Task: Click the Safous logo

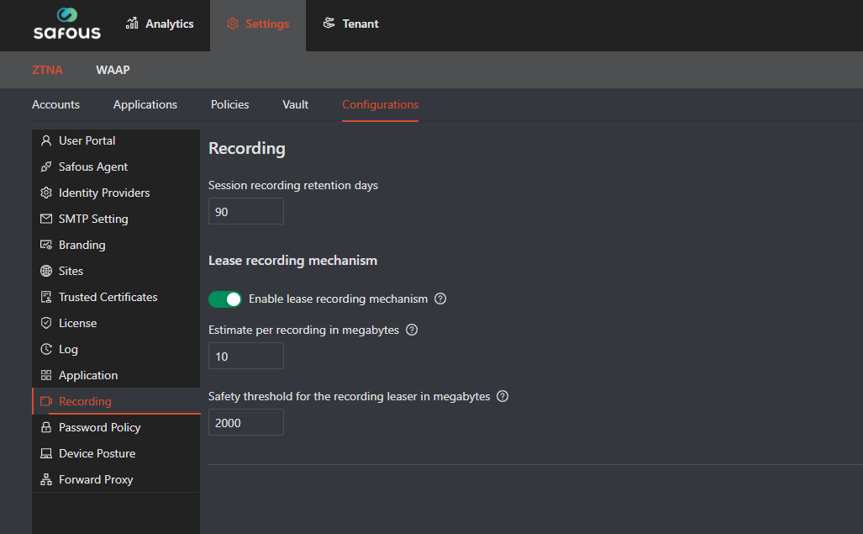Action: [66, 24]
